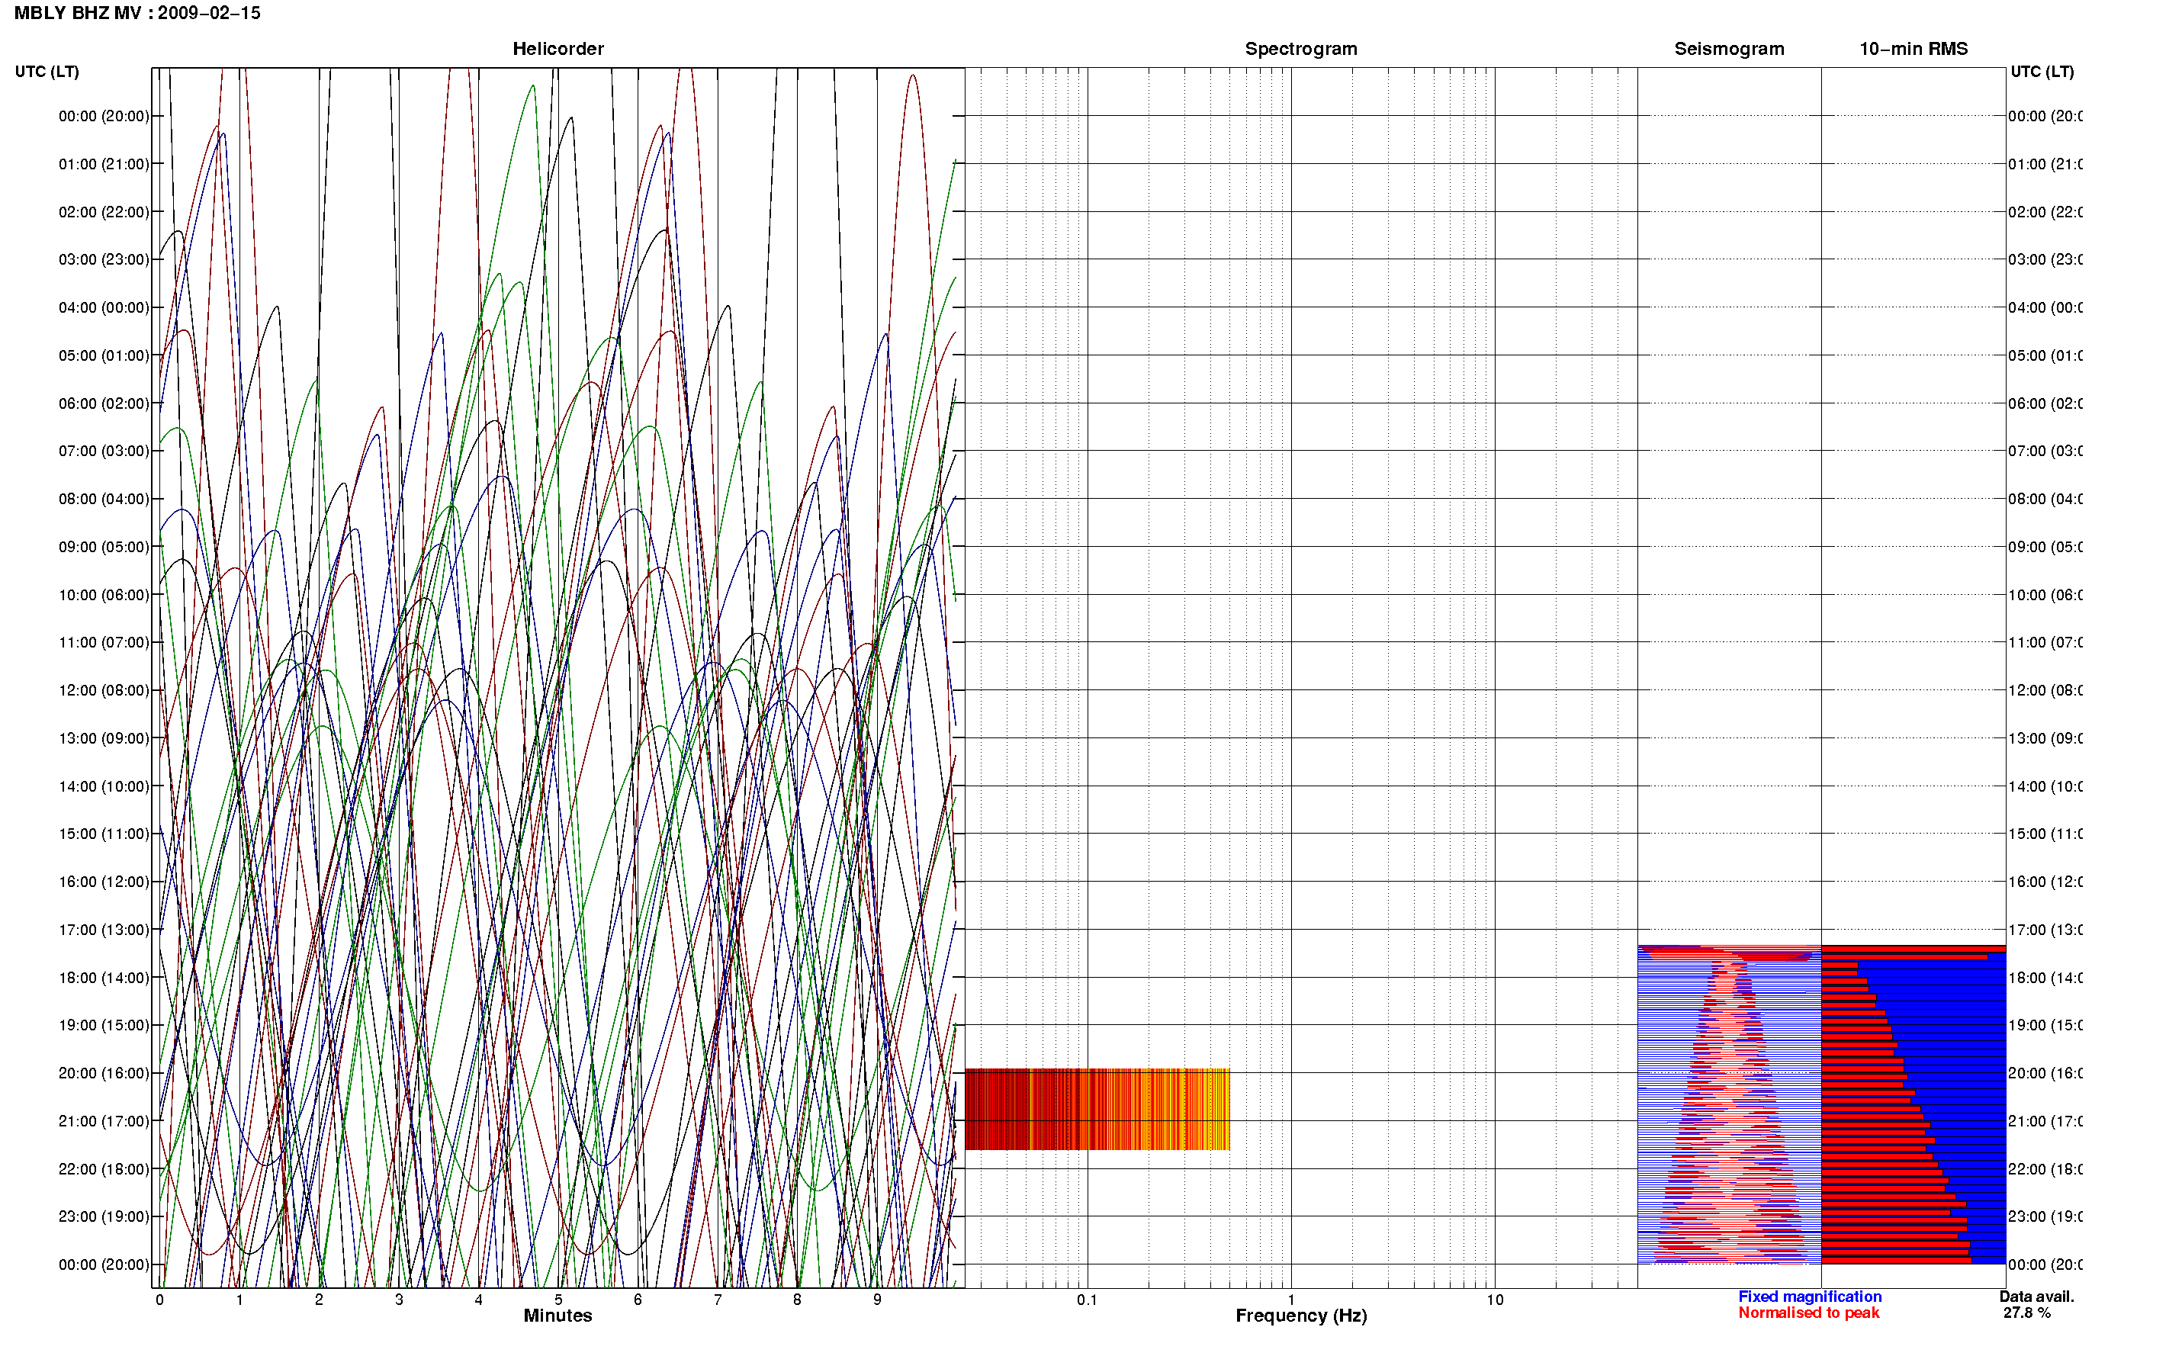Click the left '19:00 (15:00)' time label
This screenshot has width=2169, height=1356.
pos(104,1025)
